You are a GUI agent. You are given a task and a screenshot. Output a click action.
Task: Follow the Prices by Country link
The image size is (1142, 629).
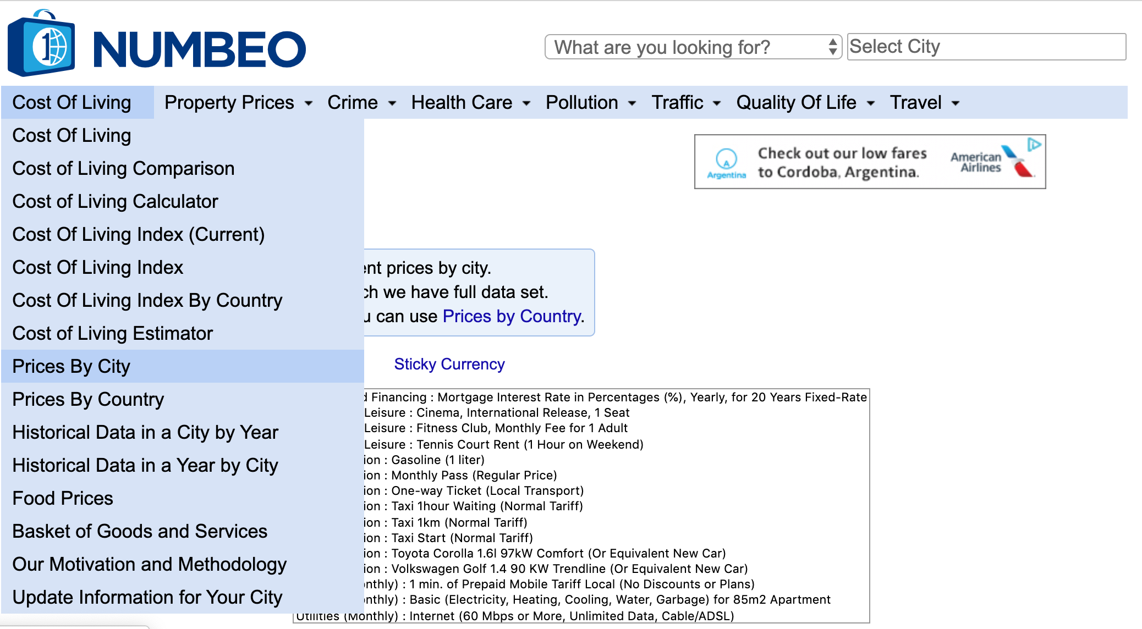click(x=512, y=316)
